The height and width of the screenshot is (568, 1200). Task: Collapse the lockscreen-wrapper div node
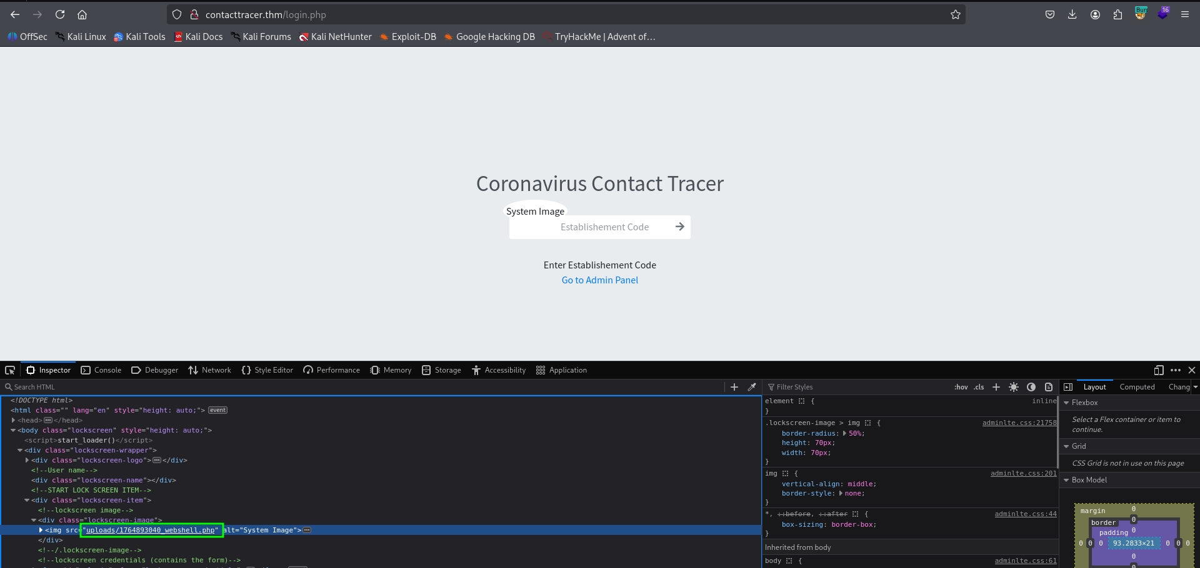[x=20, y=450]
